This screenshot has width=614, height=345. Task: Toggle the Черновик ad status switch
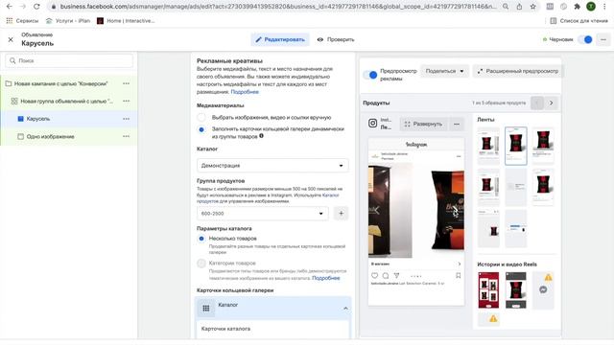tap(586, 39)
